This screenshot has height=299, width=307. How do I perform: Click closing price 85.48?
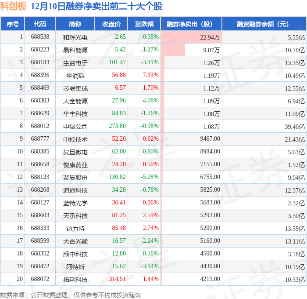[x=119, y=228]
